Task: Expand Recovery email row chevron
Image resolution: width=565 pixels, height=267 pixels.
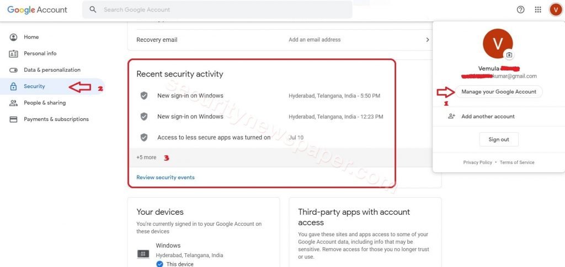Action: tap(428, 40)
